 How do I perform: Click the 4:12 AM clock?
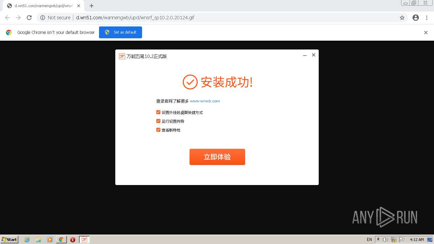417,240
